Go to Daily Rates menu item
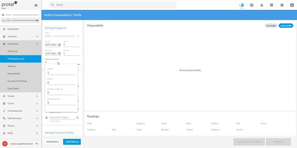 (x=13, y=89)
